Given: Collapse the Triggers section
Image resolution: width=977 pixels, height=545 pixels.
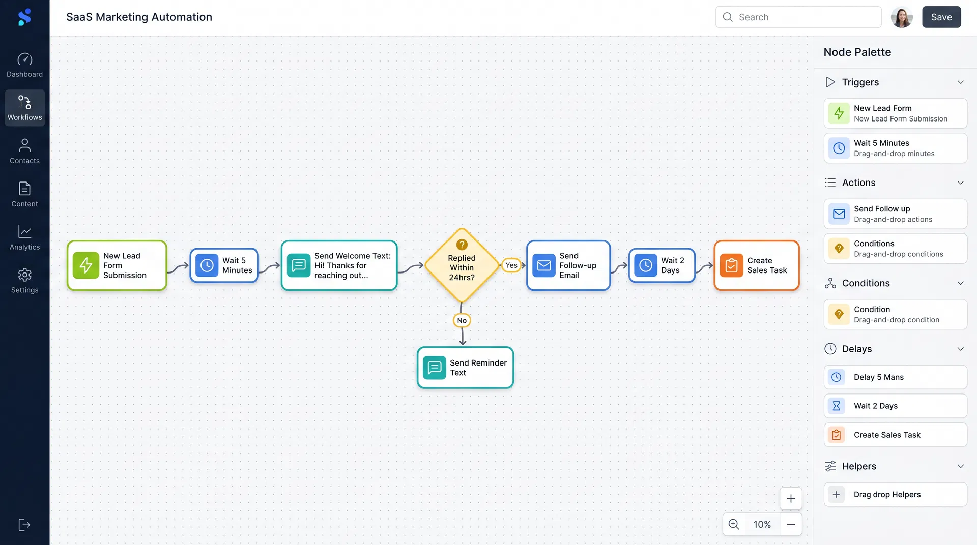Looking at the screenshot, I should coord(961,82).
